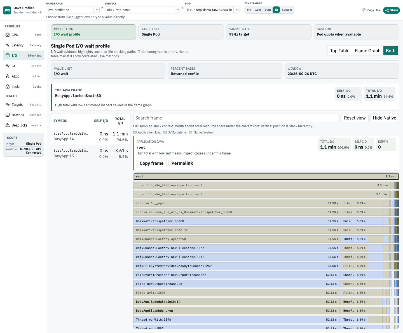403x333 pixels.
Task: Expand the Service dropdown arrow
Action: click(x=177, y=10)
